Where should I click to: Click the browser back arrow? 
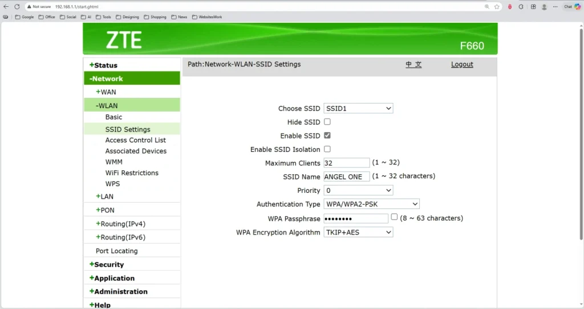coord(6,6)
